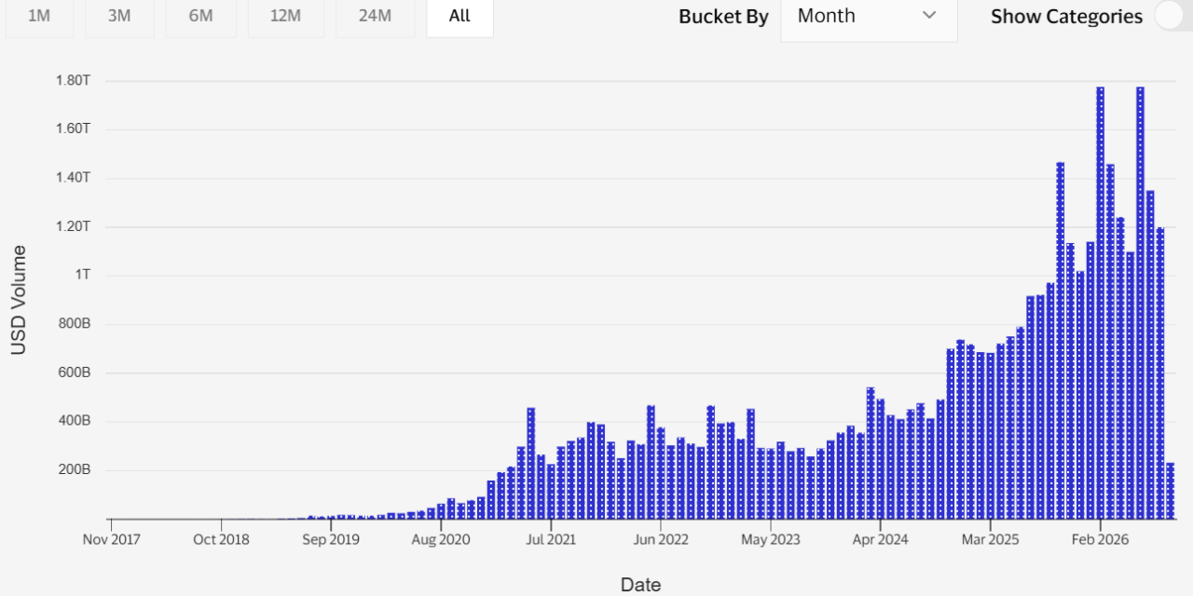Click the Aug 2020 axis label
The image size is (1193, 596).
tap(441, 539)
